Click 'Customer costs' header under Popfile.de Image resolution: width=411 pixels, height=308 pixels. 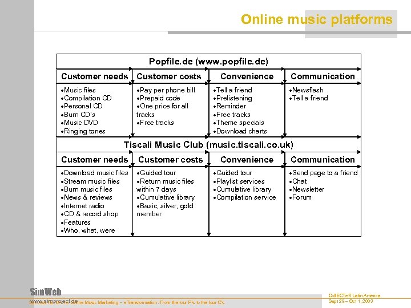point(169,76)
